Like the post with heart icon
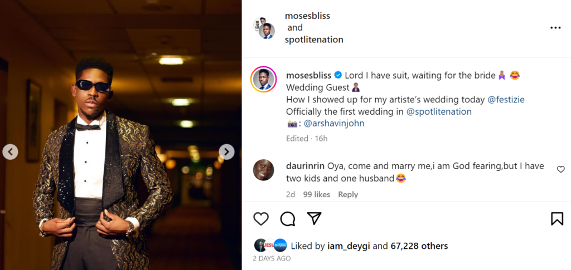571x270 pixels. pyautogui.click(x=261, y=219)
